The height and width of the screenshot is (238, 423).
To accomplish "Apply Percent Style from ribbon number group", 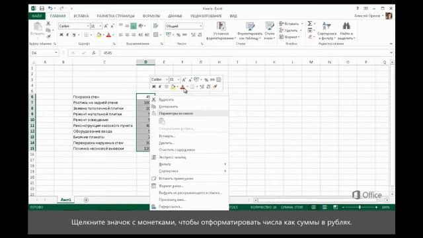I will click(x=178, y=35).
